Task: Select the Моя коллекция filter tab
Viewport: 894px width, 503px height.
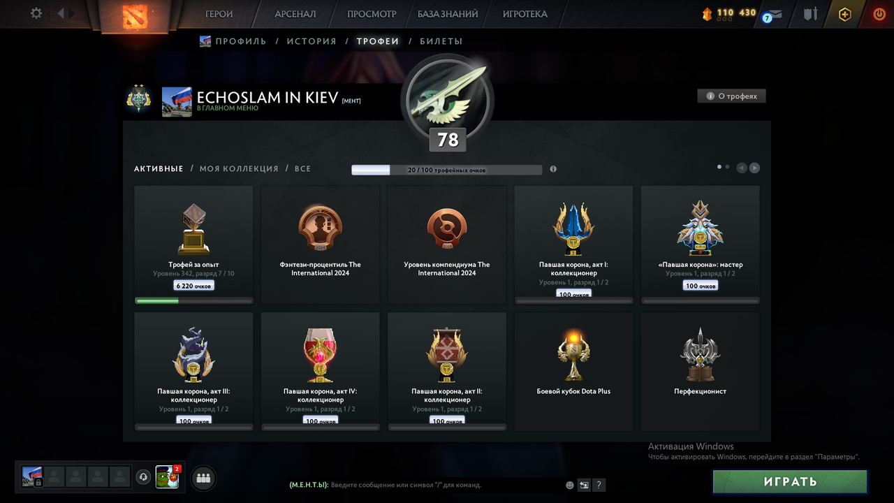Action: coord(239,168)
